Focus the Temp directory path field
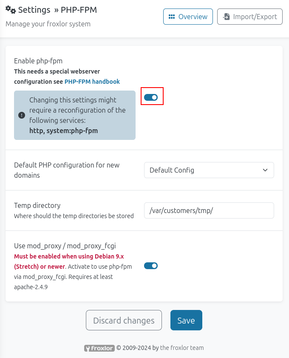Screen dimensions: 289x358 click(x=209, y=210)
